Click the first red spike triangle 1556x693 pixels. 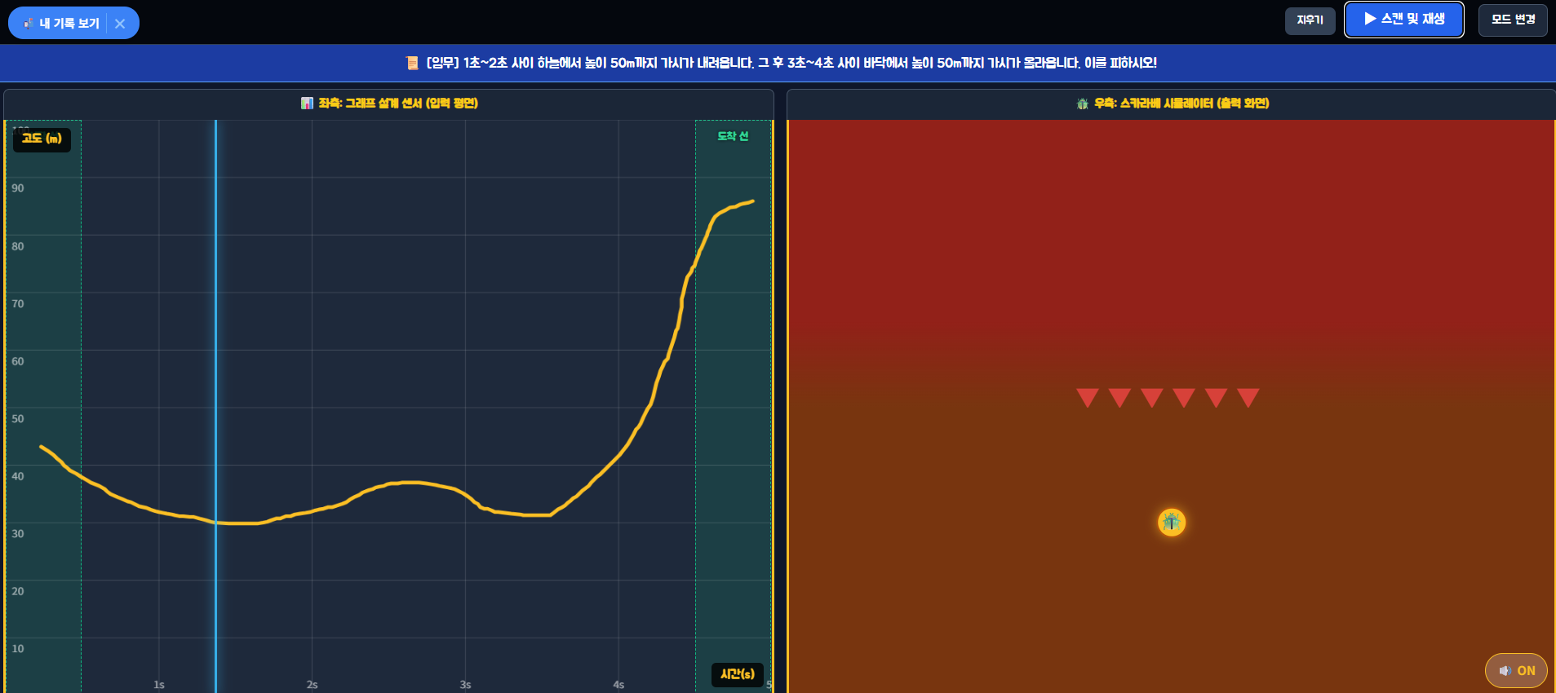pyautogui.click(x=1088, y=398)
